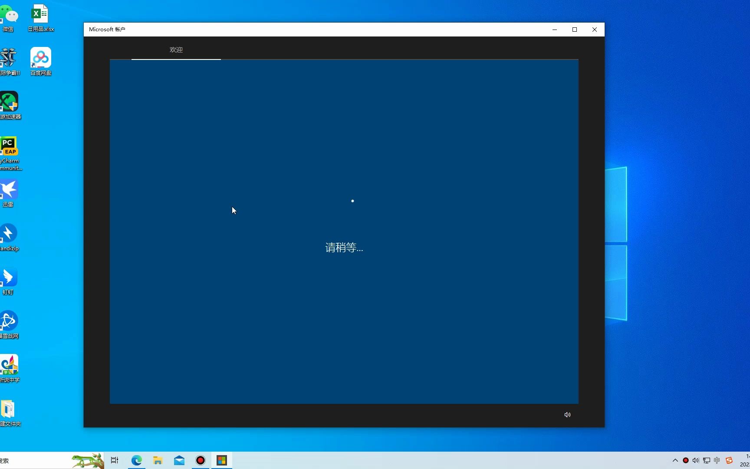Image resolution: width=750 pixels, height=469 pixels.
Task: Open Task View on the taskbar
Action: (x=114, y=460)
